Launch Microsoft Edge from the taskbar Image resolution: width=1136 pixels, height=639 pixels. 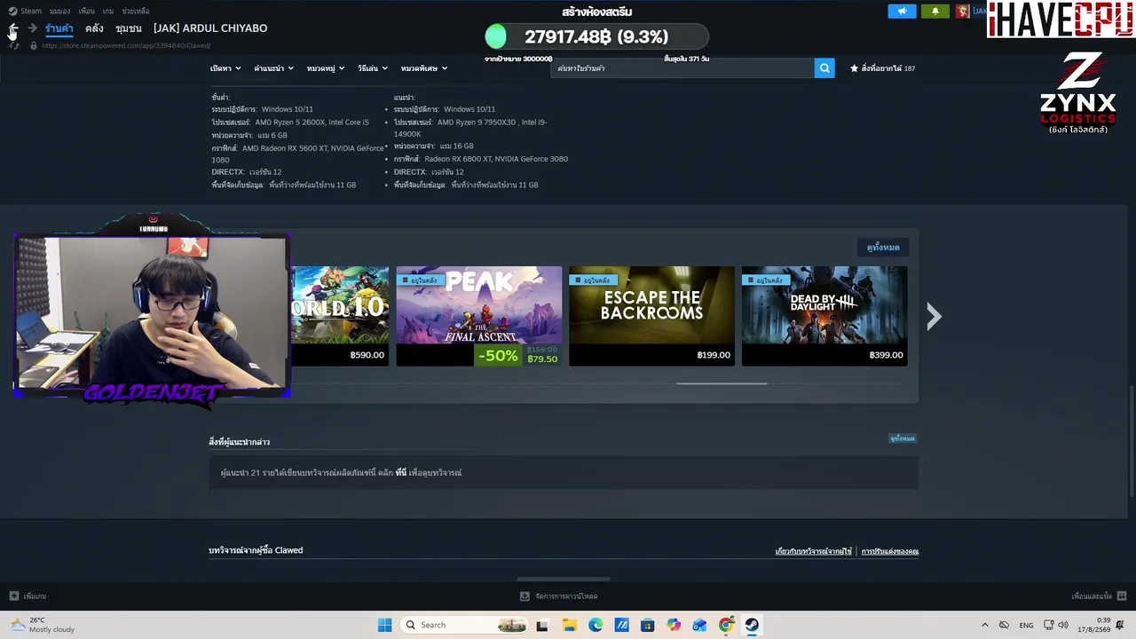coord(596,625)
